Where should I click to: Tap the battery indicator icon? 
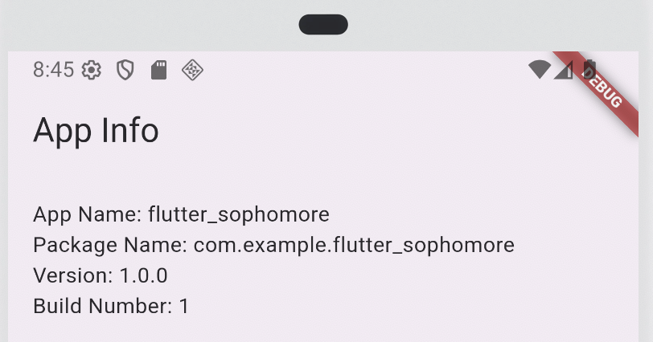[589, 68]
